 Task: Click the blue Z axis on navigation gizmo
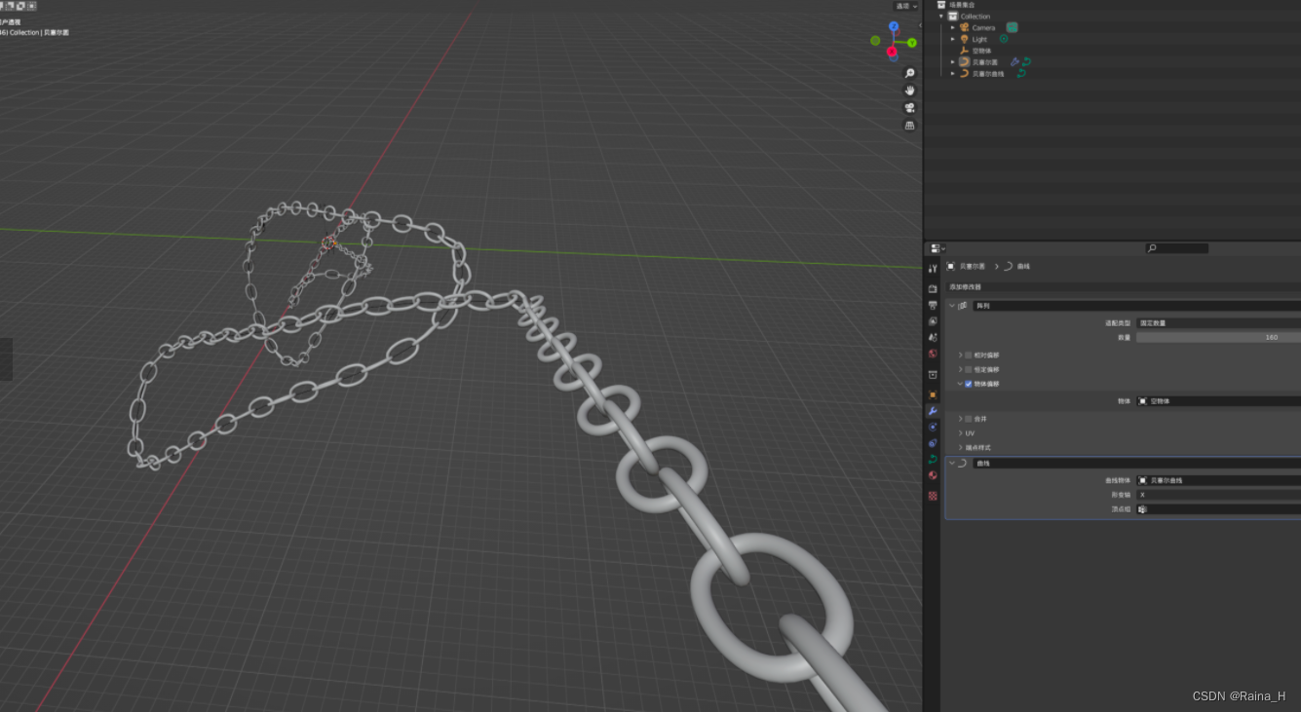click(x=894, y=26)
